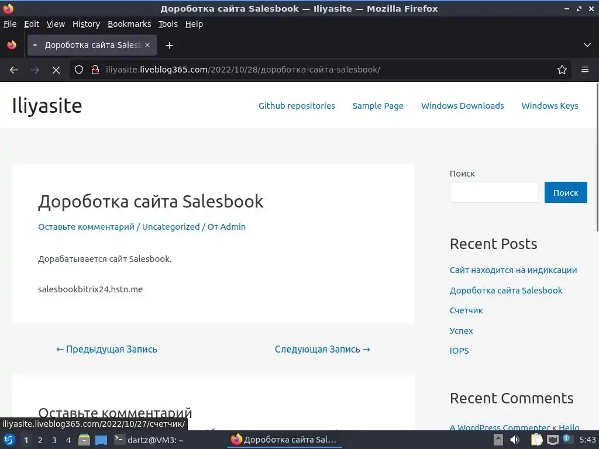Click the update notification tray icon

click(x=567, y=439)
